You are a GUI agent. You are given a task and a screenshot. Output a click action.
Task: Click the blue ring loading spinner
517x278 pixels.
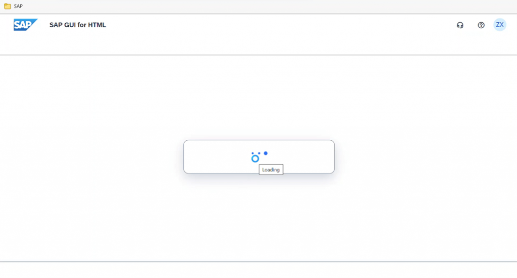(255, 159)
